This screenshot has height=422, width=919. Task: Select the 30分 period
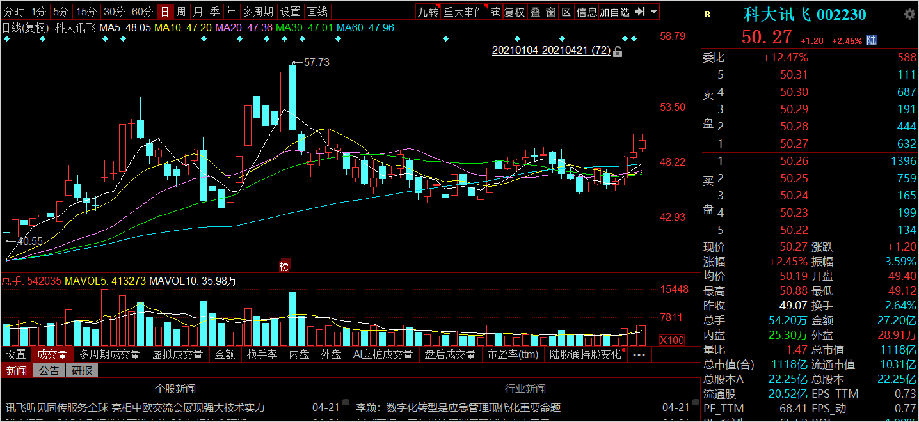114,12
